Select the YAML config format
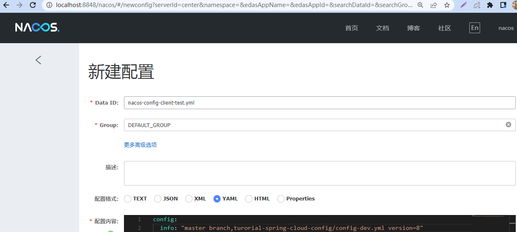The width and height of the screenshot is (517, 232). (217, 199)
